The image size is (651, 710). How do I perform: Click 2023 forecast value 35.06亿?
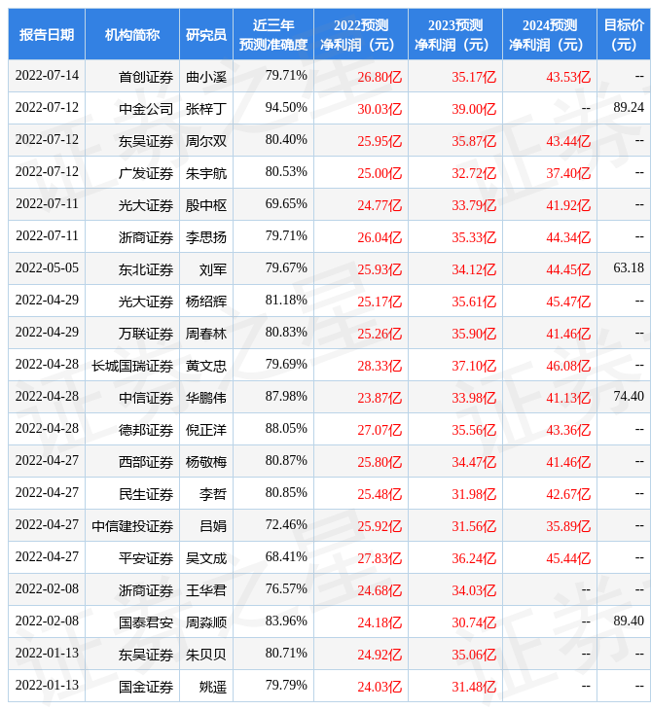click(x=474, y=655)
